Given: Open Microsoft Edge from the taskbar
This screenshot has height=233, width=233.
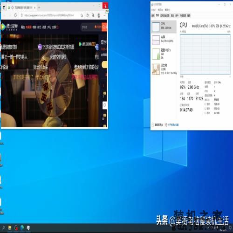Looking at the screenshot, I should (22, 228).
